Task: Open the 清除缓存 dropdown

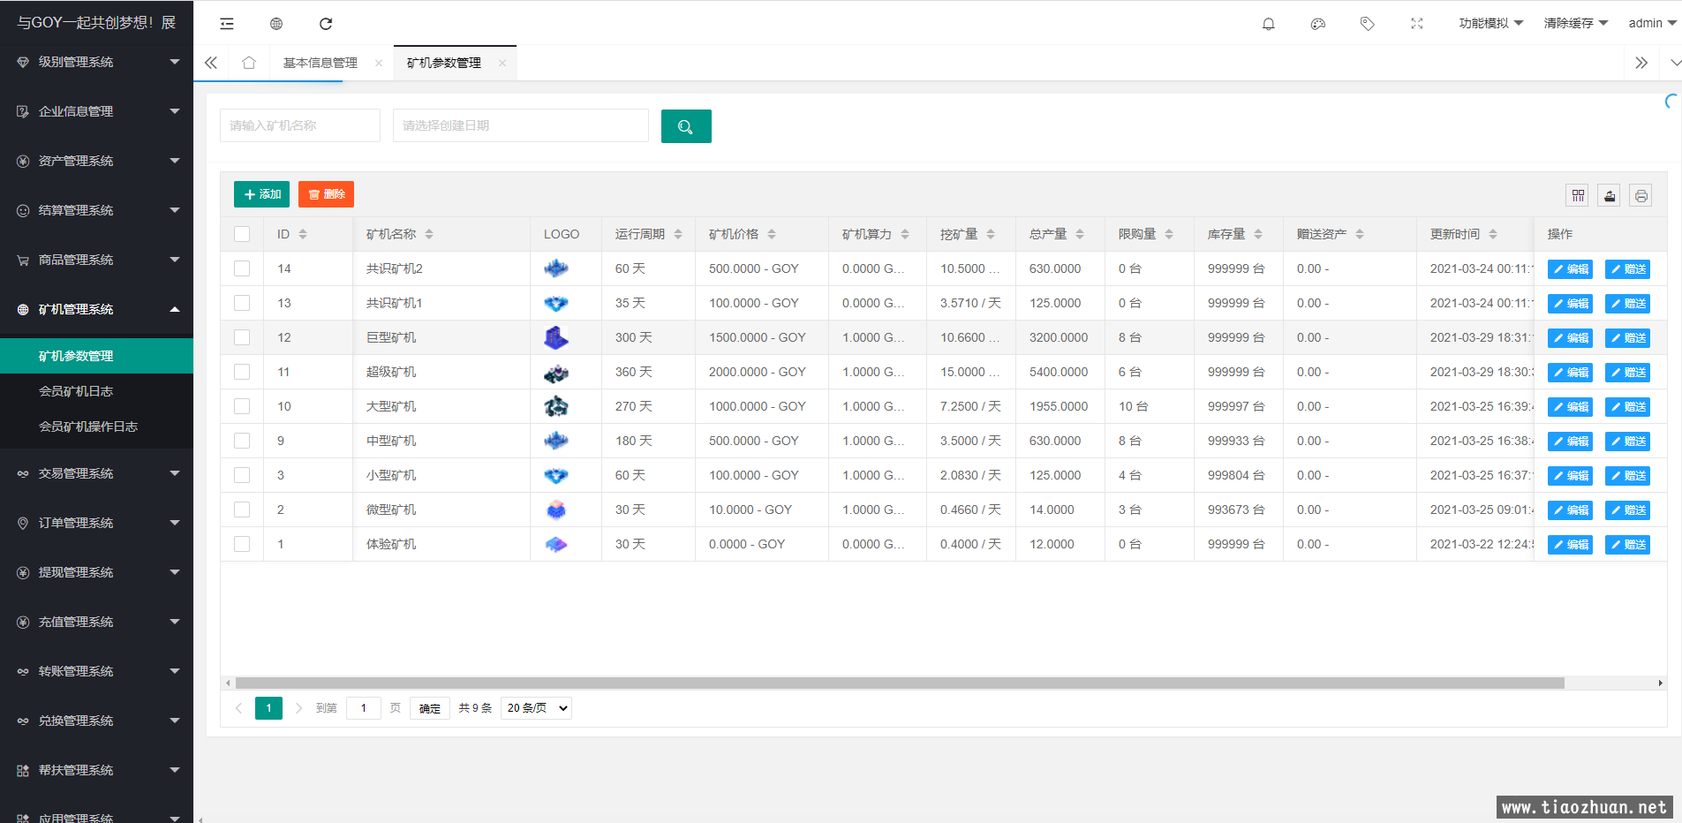Action: (x=1575, y=24)
